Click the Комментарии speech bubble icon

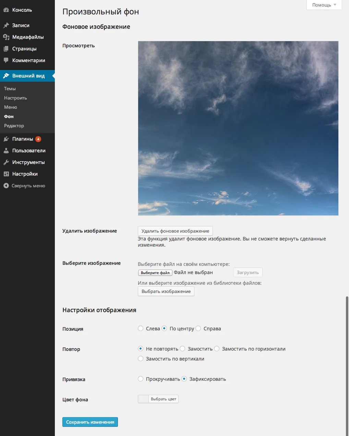click(x=6, y=60)
